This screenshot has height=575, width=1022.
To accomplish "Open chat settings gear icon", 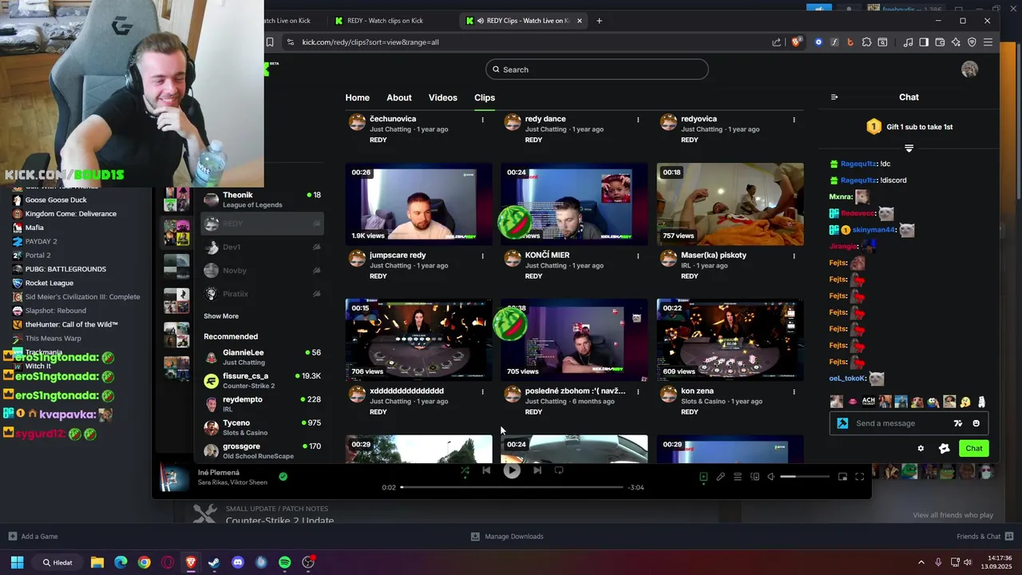I will pyautogui.click(x=921, y=449).
